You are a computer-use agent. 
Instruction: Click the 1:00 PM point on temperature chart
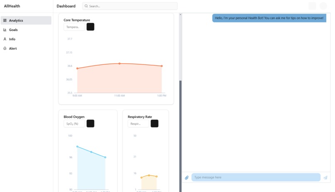pyautogui.click(x=162, y=66)
